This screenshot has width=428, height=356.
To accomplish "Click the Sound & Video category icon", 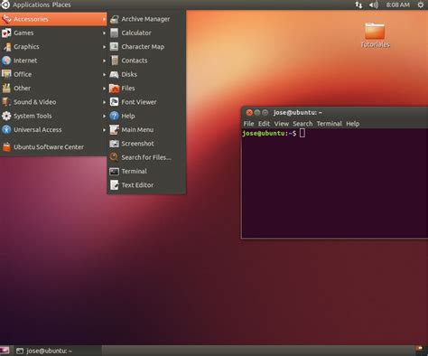I will 6,102.
